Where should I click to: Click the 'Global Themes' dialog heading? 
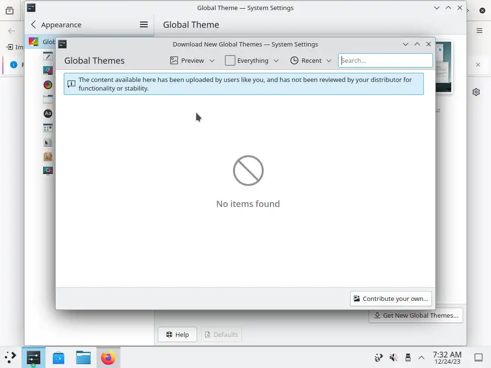[x=94, y=60]
